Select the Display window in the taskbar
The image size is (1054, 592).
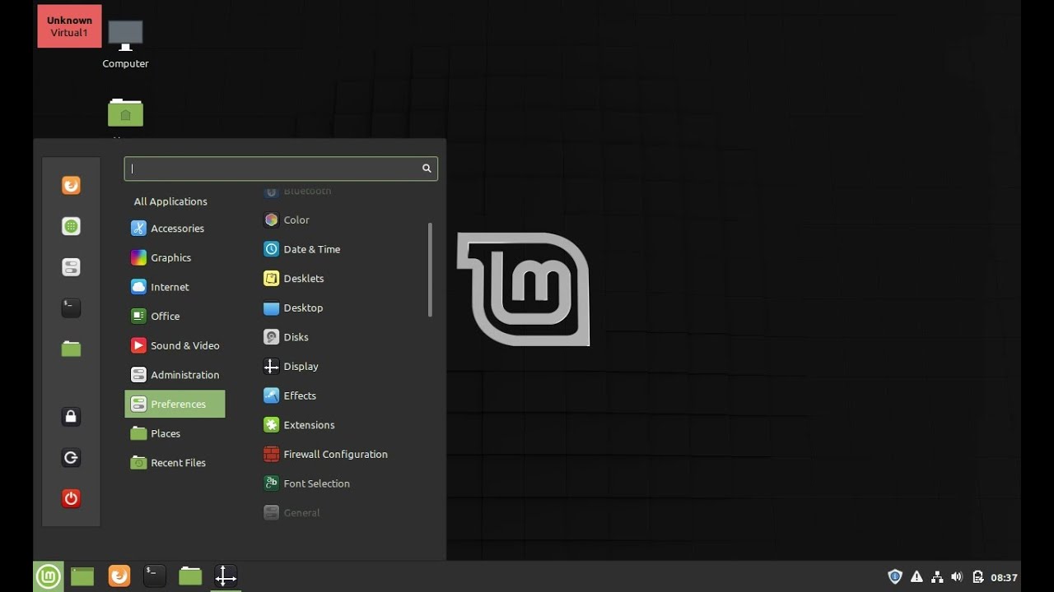226,576
